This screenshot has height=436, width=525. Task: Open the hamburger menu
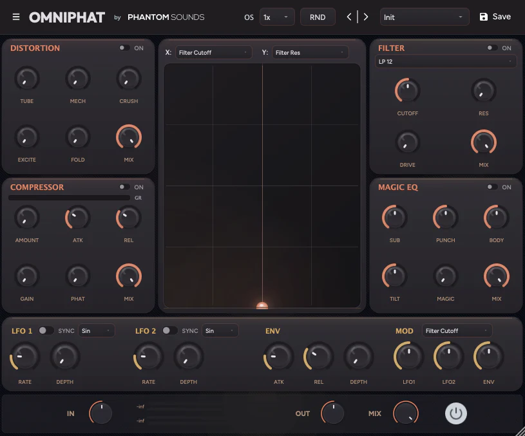[x=16, y=17]
